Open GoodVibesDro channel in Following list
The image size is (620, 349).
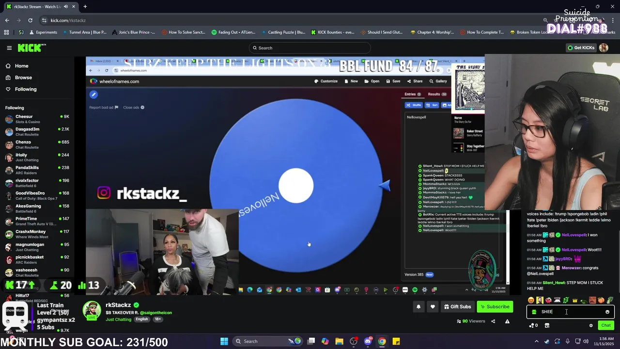[x=37, y=196]
